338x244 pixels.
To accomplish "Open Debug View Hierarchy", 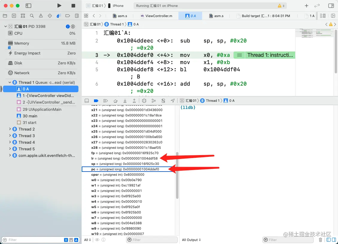I will (144, 101).
